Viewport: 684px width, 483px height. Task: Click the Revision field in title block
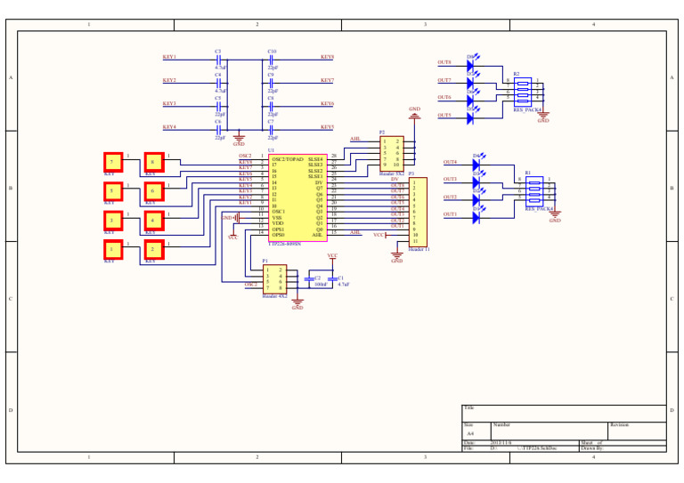tap(637, 431)
